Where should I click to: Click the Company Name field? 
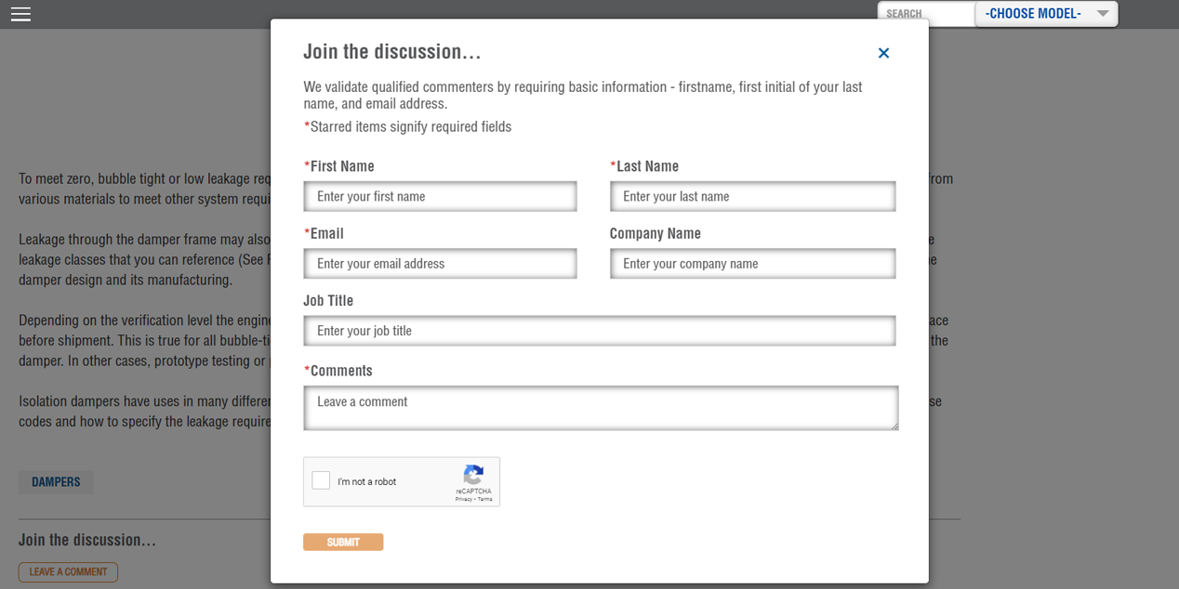pos(752,264)
